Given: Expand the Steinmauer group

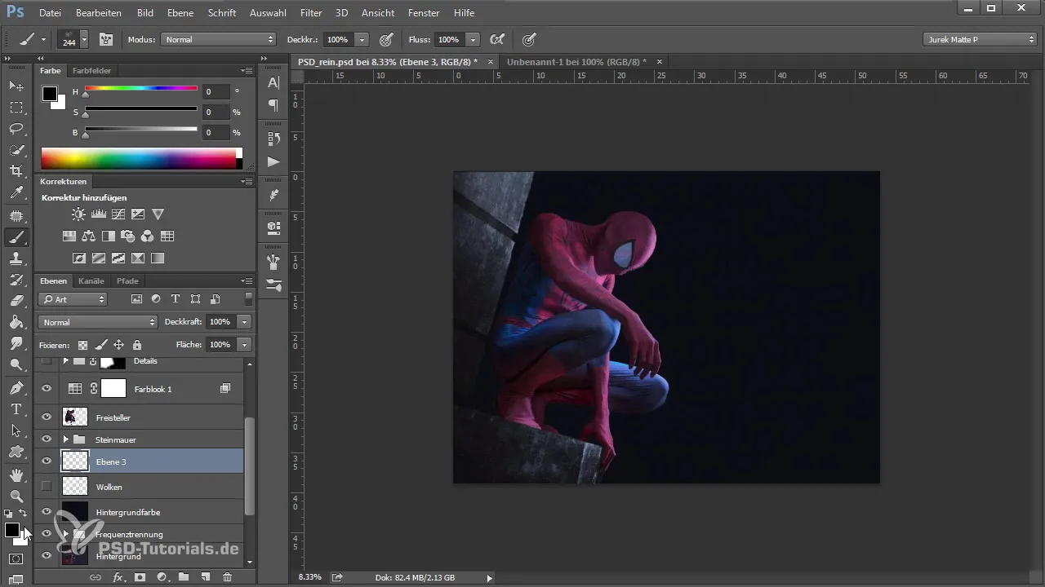Looking at the screenshot, I should coord(66,439).
